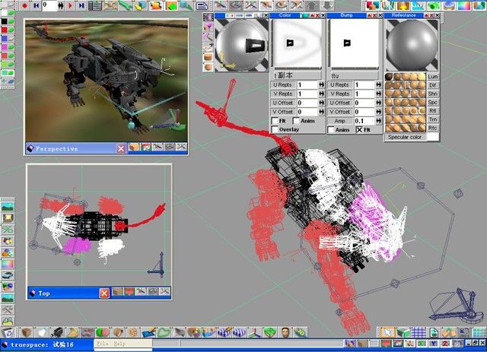Click the red record keyframe button
The image size is (487, 352).
tap(24, 5)
